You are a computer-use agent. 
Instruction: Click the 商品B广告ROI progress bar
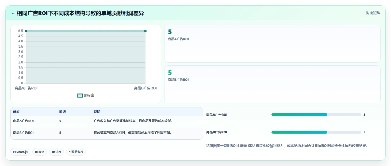(x=316, y=132)
